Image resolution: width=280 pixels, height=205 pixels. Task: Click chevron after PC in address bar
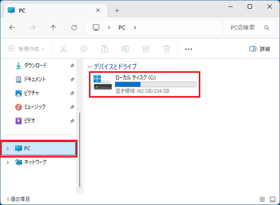[135, 28]
